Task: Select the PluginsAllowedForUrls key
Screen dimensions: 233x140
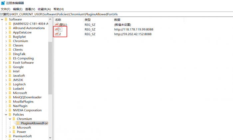Action: tap(34, 123)
